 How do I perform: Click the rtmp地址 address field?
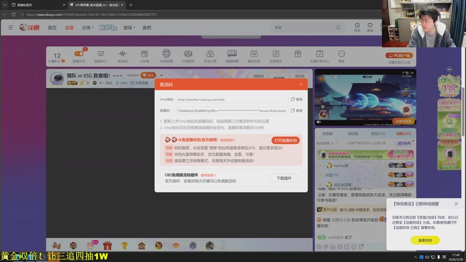click(232, 99)
